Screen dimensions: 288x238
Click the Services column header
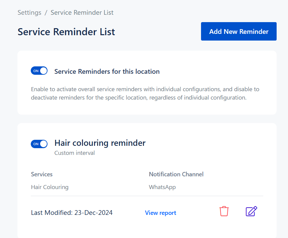point(42,174)
